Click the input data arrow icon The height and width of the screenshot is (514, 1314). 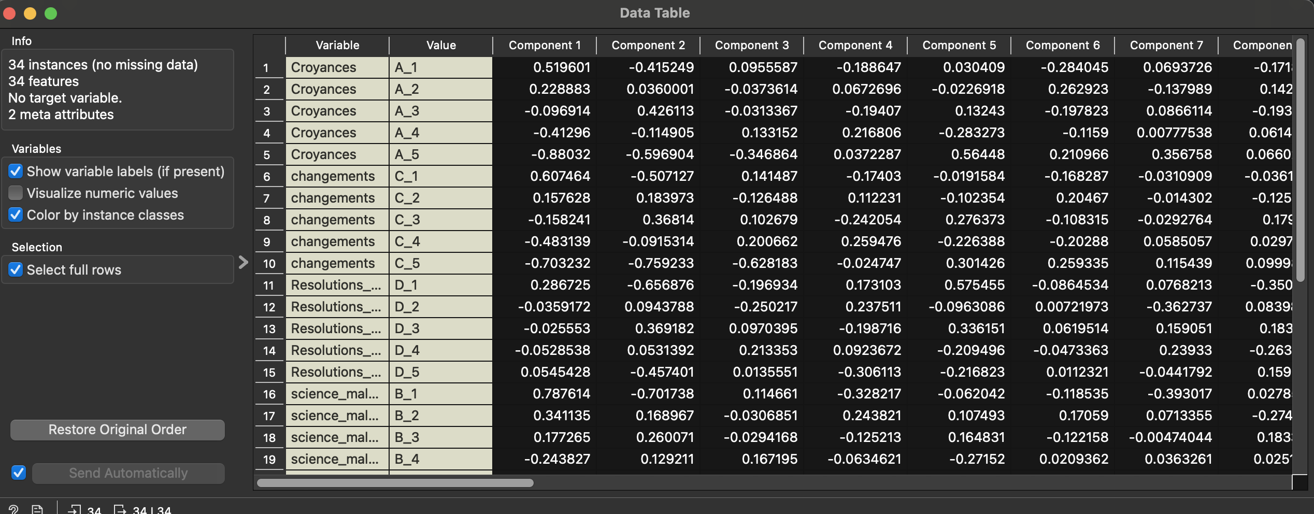pyautogui.click(x=75, y=509)
